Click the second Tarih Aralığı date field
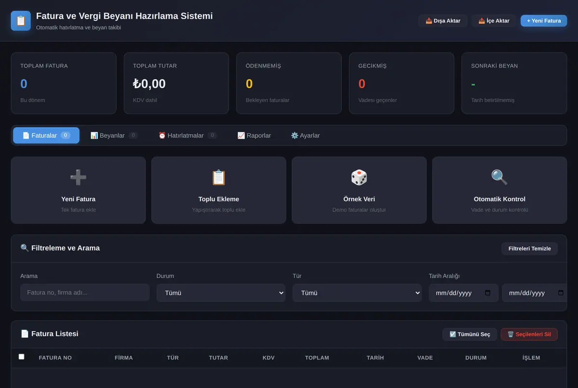The height and width of the screenshot is (388, 578). 534,293
